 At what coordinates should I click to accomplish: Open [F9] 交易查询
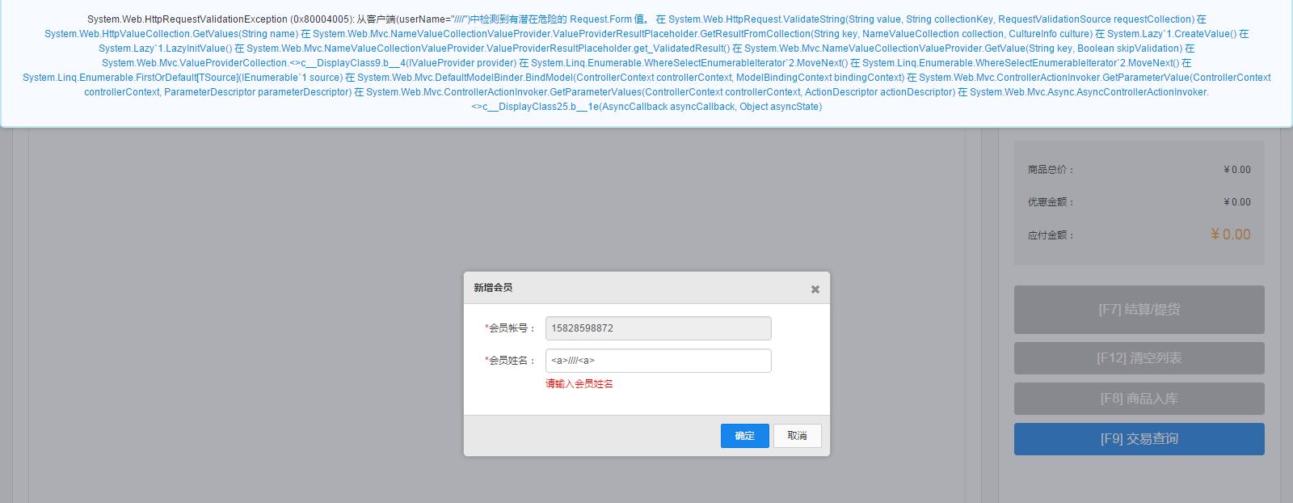[x=1139, y=439]
